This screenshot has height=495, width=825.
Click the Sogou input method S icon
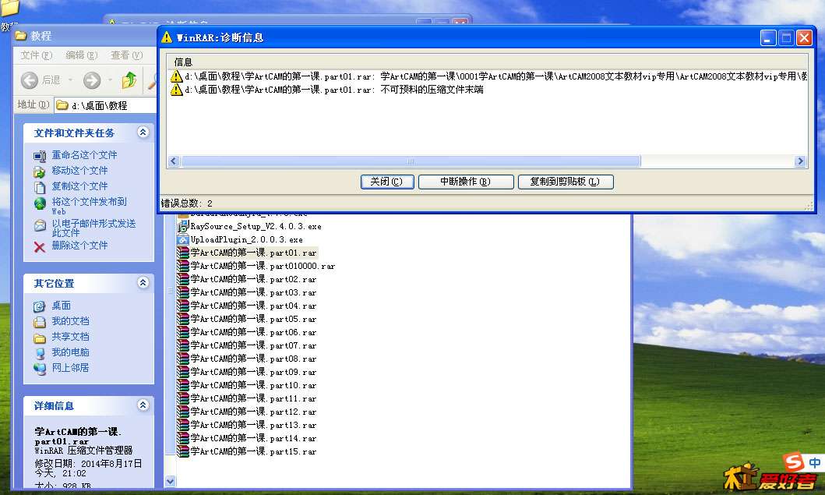click(x=793, y=461)
